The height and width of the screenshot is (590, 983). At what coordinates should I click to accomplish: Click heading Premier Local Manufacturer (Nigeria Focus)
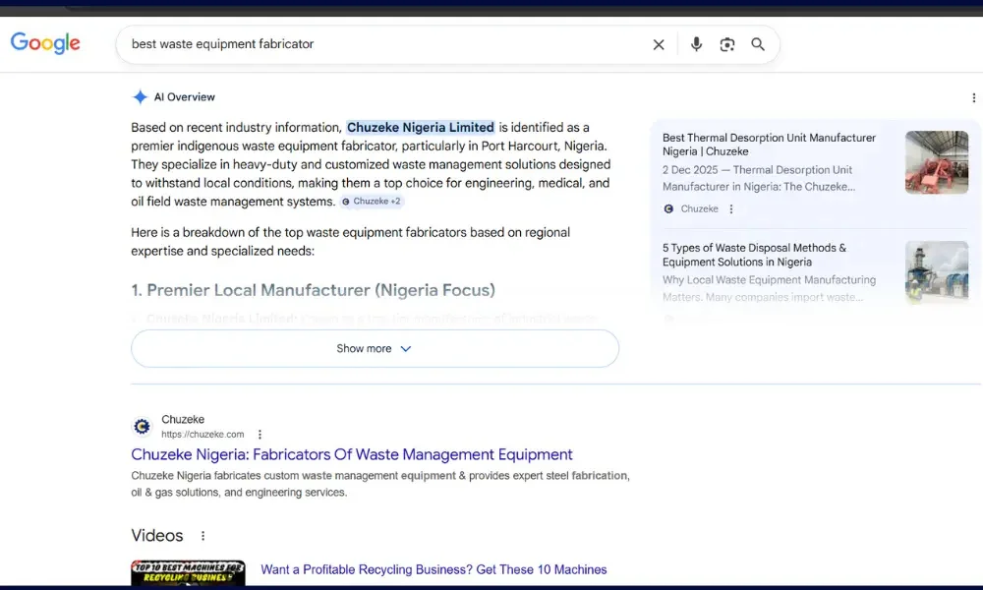pyautogui.click(x=313, y=290)
